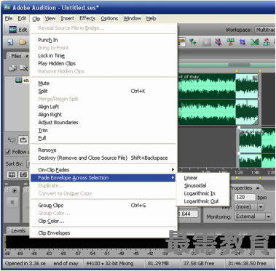
Task: Click the speaker autoplay icon above Follow
Action: [x=12, y=140]
